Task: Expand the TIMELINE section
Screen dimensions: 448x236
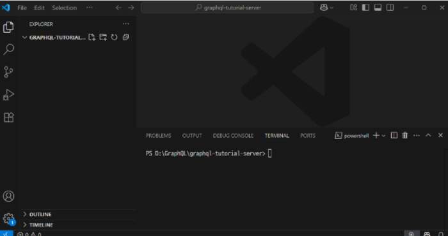Action: pyautogui.click(x=41, y=225)
